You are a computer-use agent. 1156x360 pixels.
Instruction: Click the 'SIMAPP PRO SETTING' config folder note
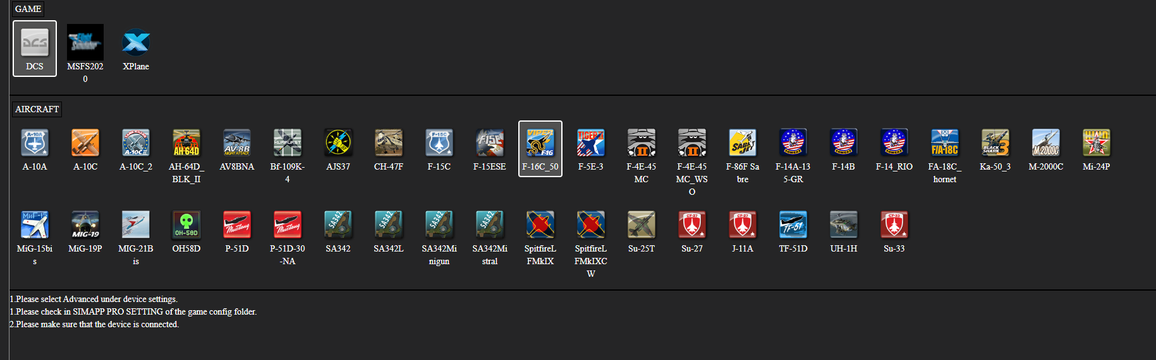pos(133,311)
